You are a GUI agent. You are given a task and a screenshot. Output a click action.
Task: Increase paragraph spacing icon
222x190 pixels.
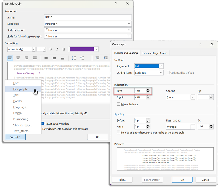[74, 58]
